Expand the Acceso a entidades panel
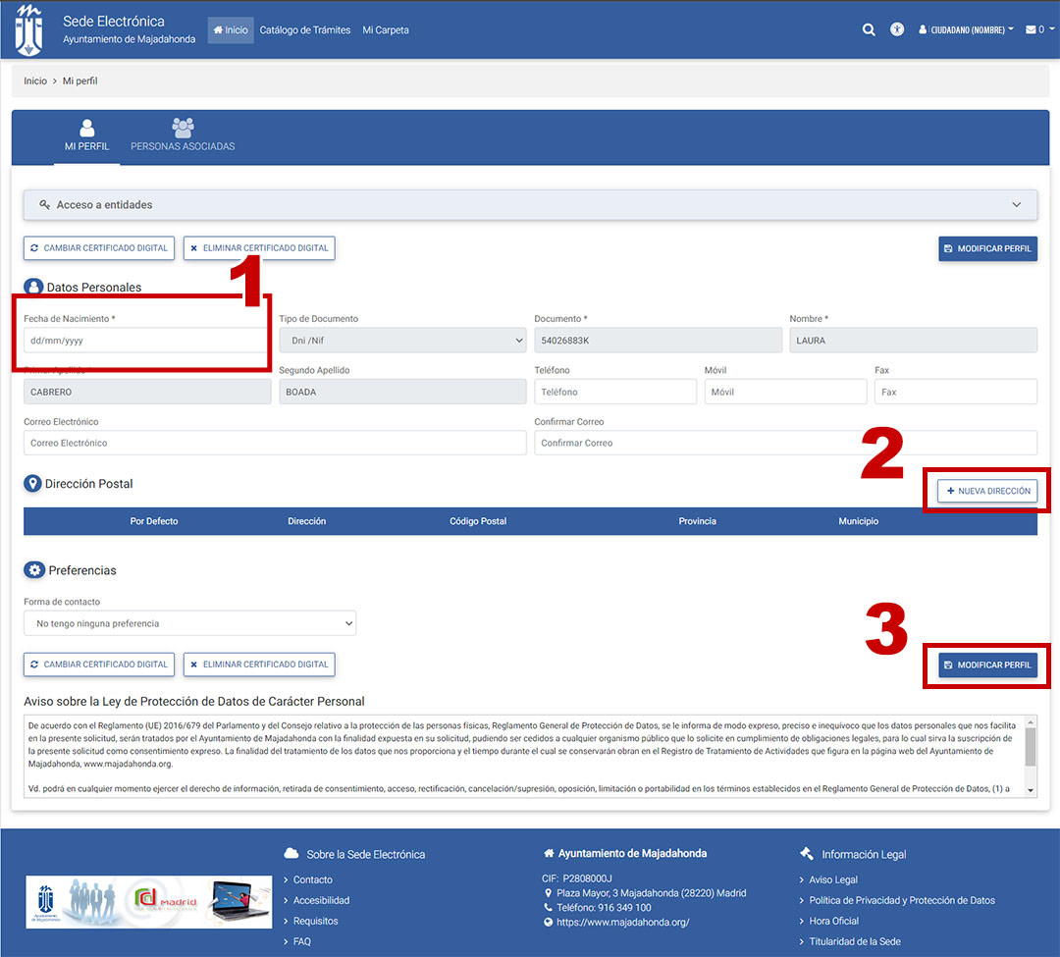Image resolution: width=1060 pixels, height=957 pixels. click(530, 205)
